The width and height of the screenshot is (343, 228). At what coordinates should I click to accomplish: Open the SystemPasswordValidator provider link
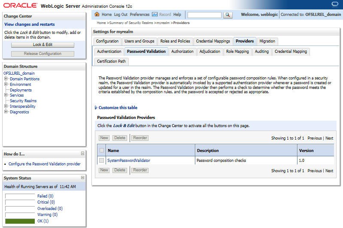[129, 161]
